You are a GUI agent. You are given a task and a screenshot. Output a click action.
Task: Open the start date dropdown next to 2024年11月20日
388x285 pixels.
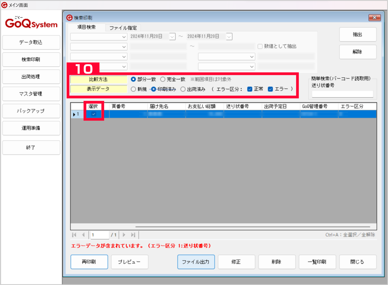[172, 36]
